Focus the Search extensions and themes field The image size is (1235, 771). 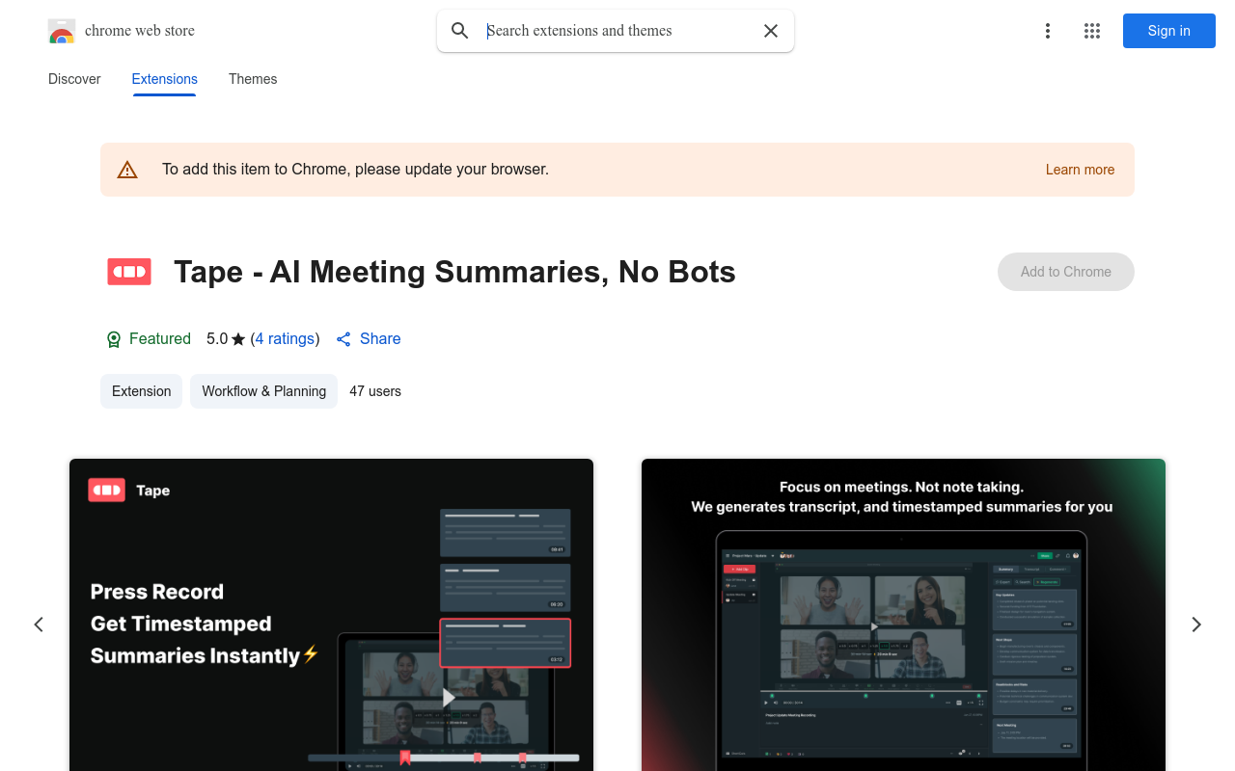point(617,31)
